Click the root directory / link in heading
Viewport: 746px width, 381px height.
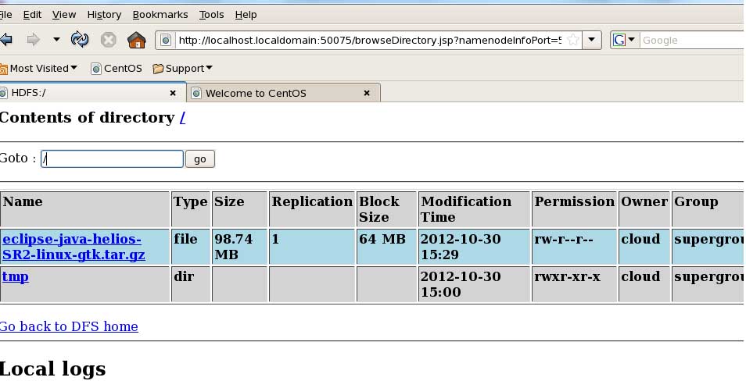[183, 117]
